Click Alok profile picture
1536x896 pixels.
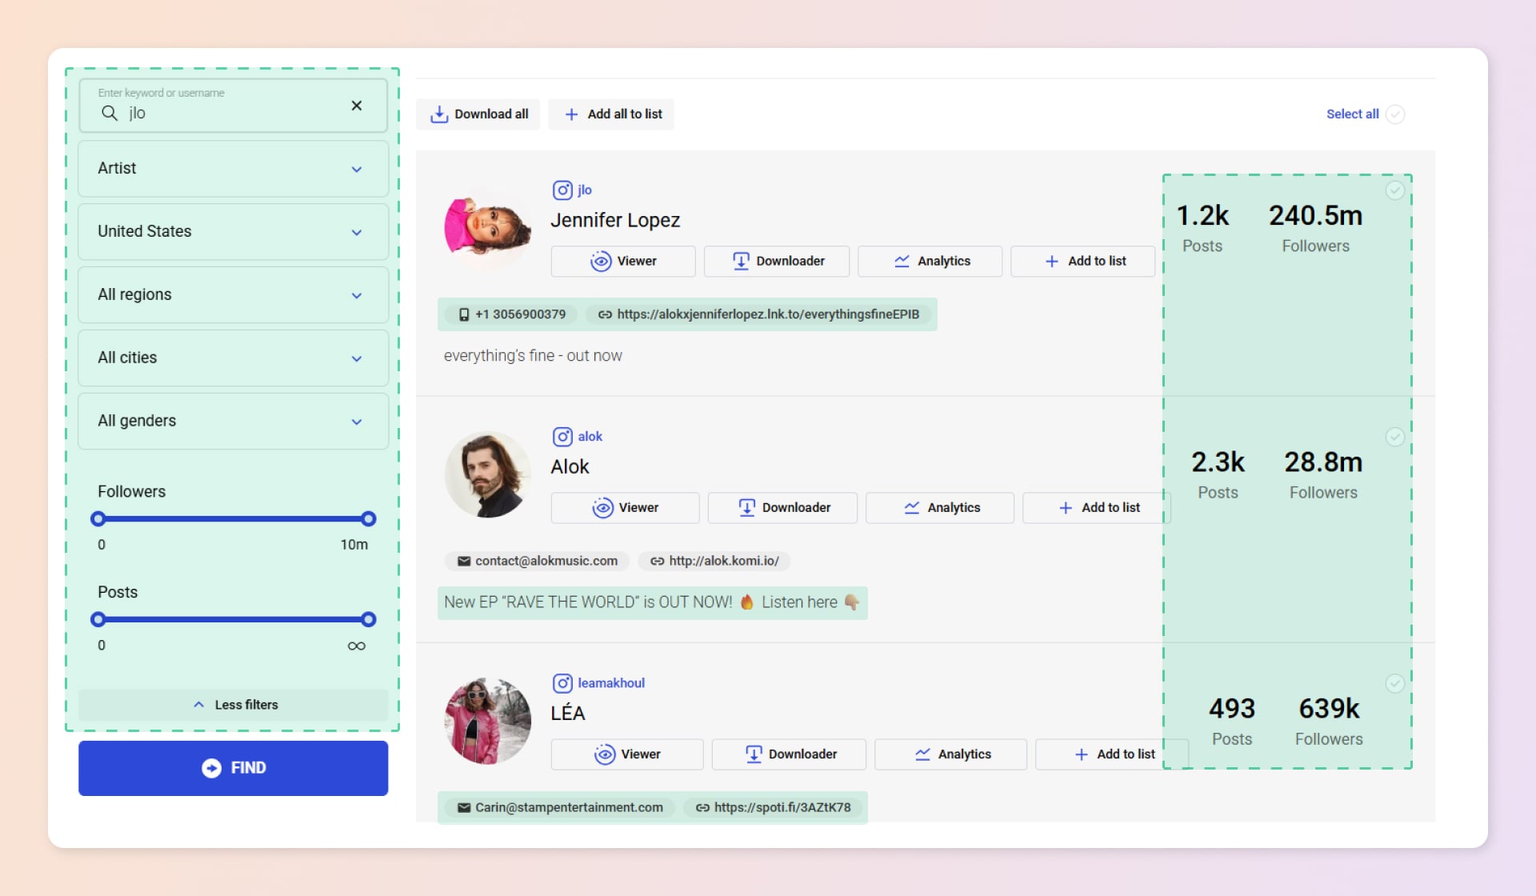click(x=488, y=474)
